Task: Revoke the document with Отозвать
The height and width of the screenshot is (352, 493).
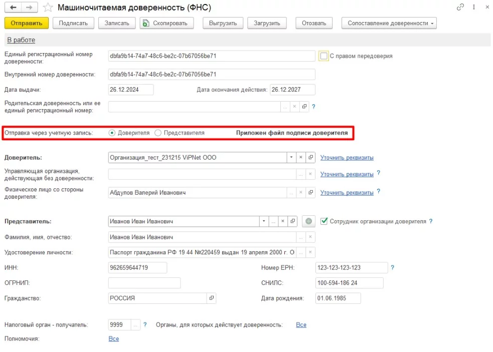Action: (314, 23)
